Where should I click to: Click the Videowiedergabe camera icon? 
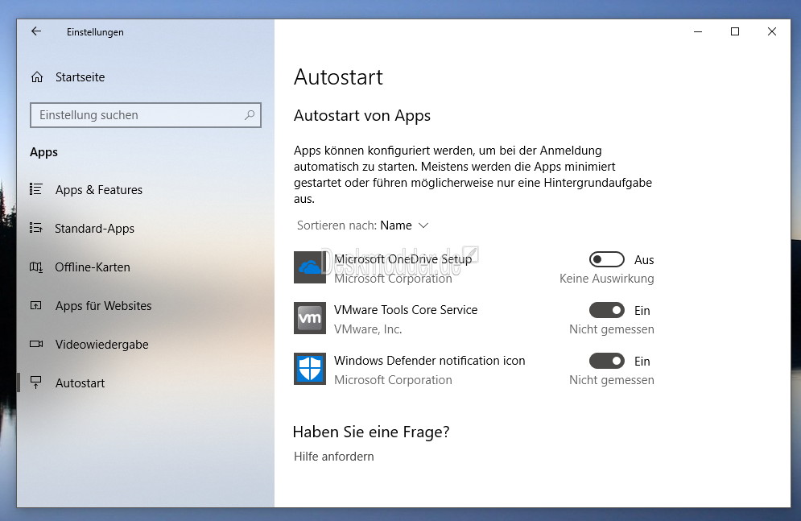(35, 344)
